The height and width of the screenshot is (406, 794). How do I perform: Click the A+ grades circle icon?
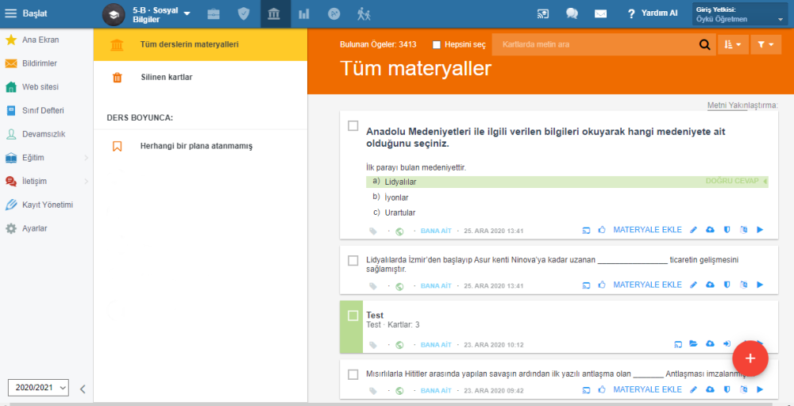333,14
